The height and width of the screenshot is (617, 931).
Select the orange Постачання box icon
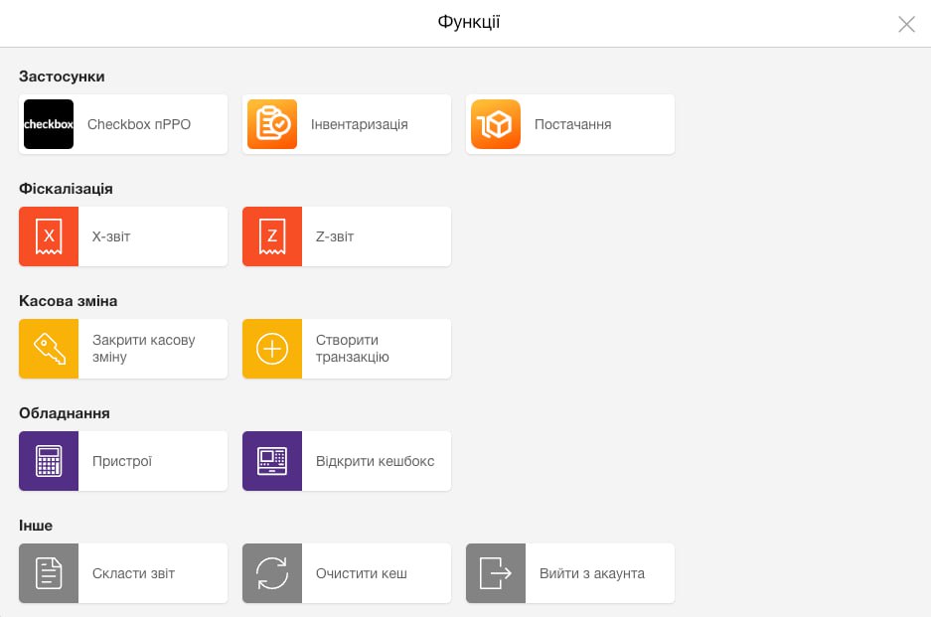click(x=496, y=124)
